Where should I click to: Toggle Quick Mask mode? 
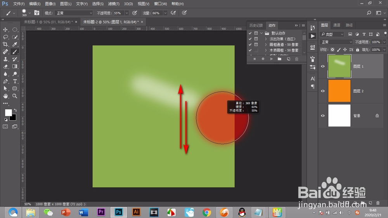pyautogui.click(x=5, y=126)
